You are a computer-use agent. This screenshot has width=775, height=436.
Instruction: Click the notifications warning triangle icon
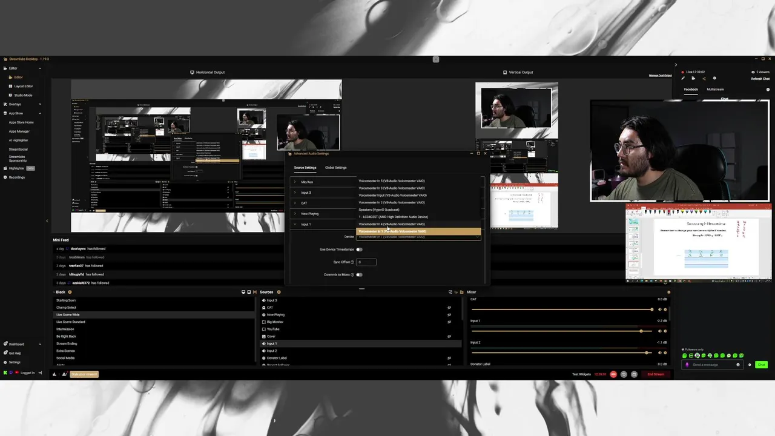tap(64, 374)
